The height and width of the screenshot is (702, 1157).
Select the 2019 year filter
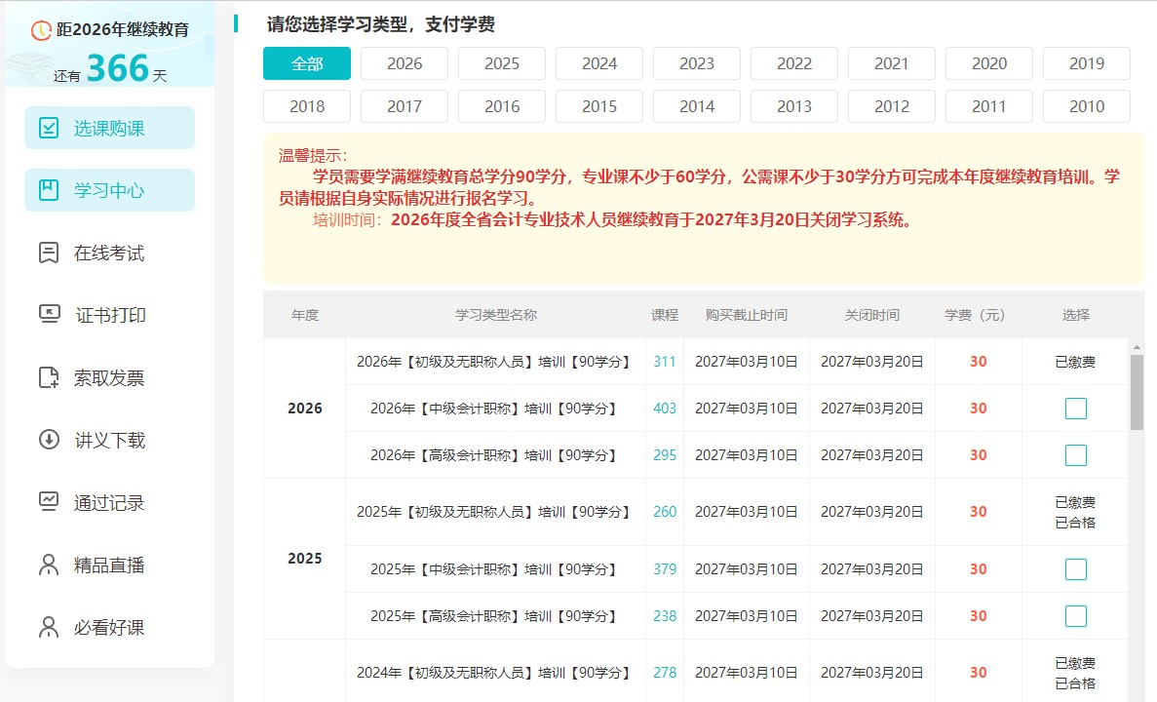1087,63
